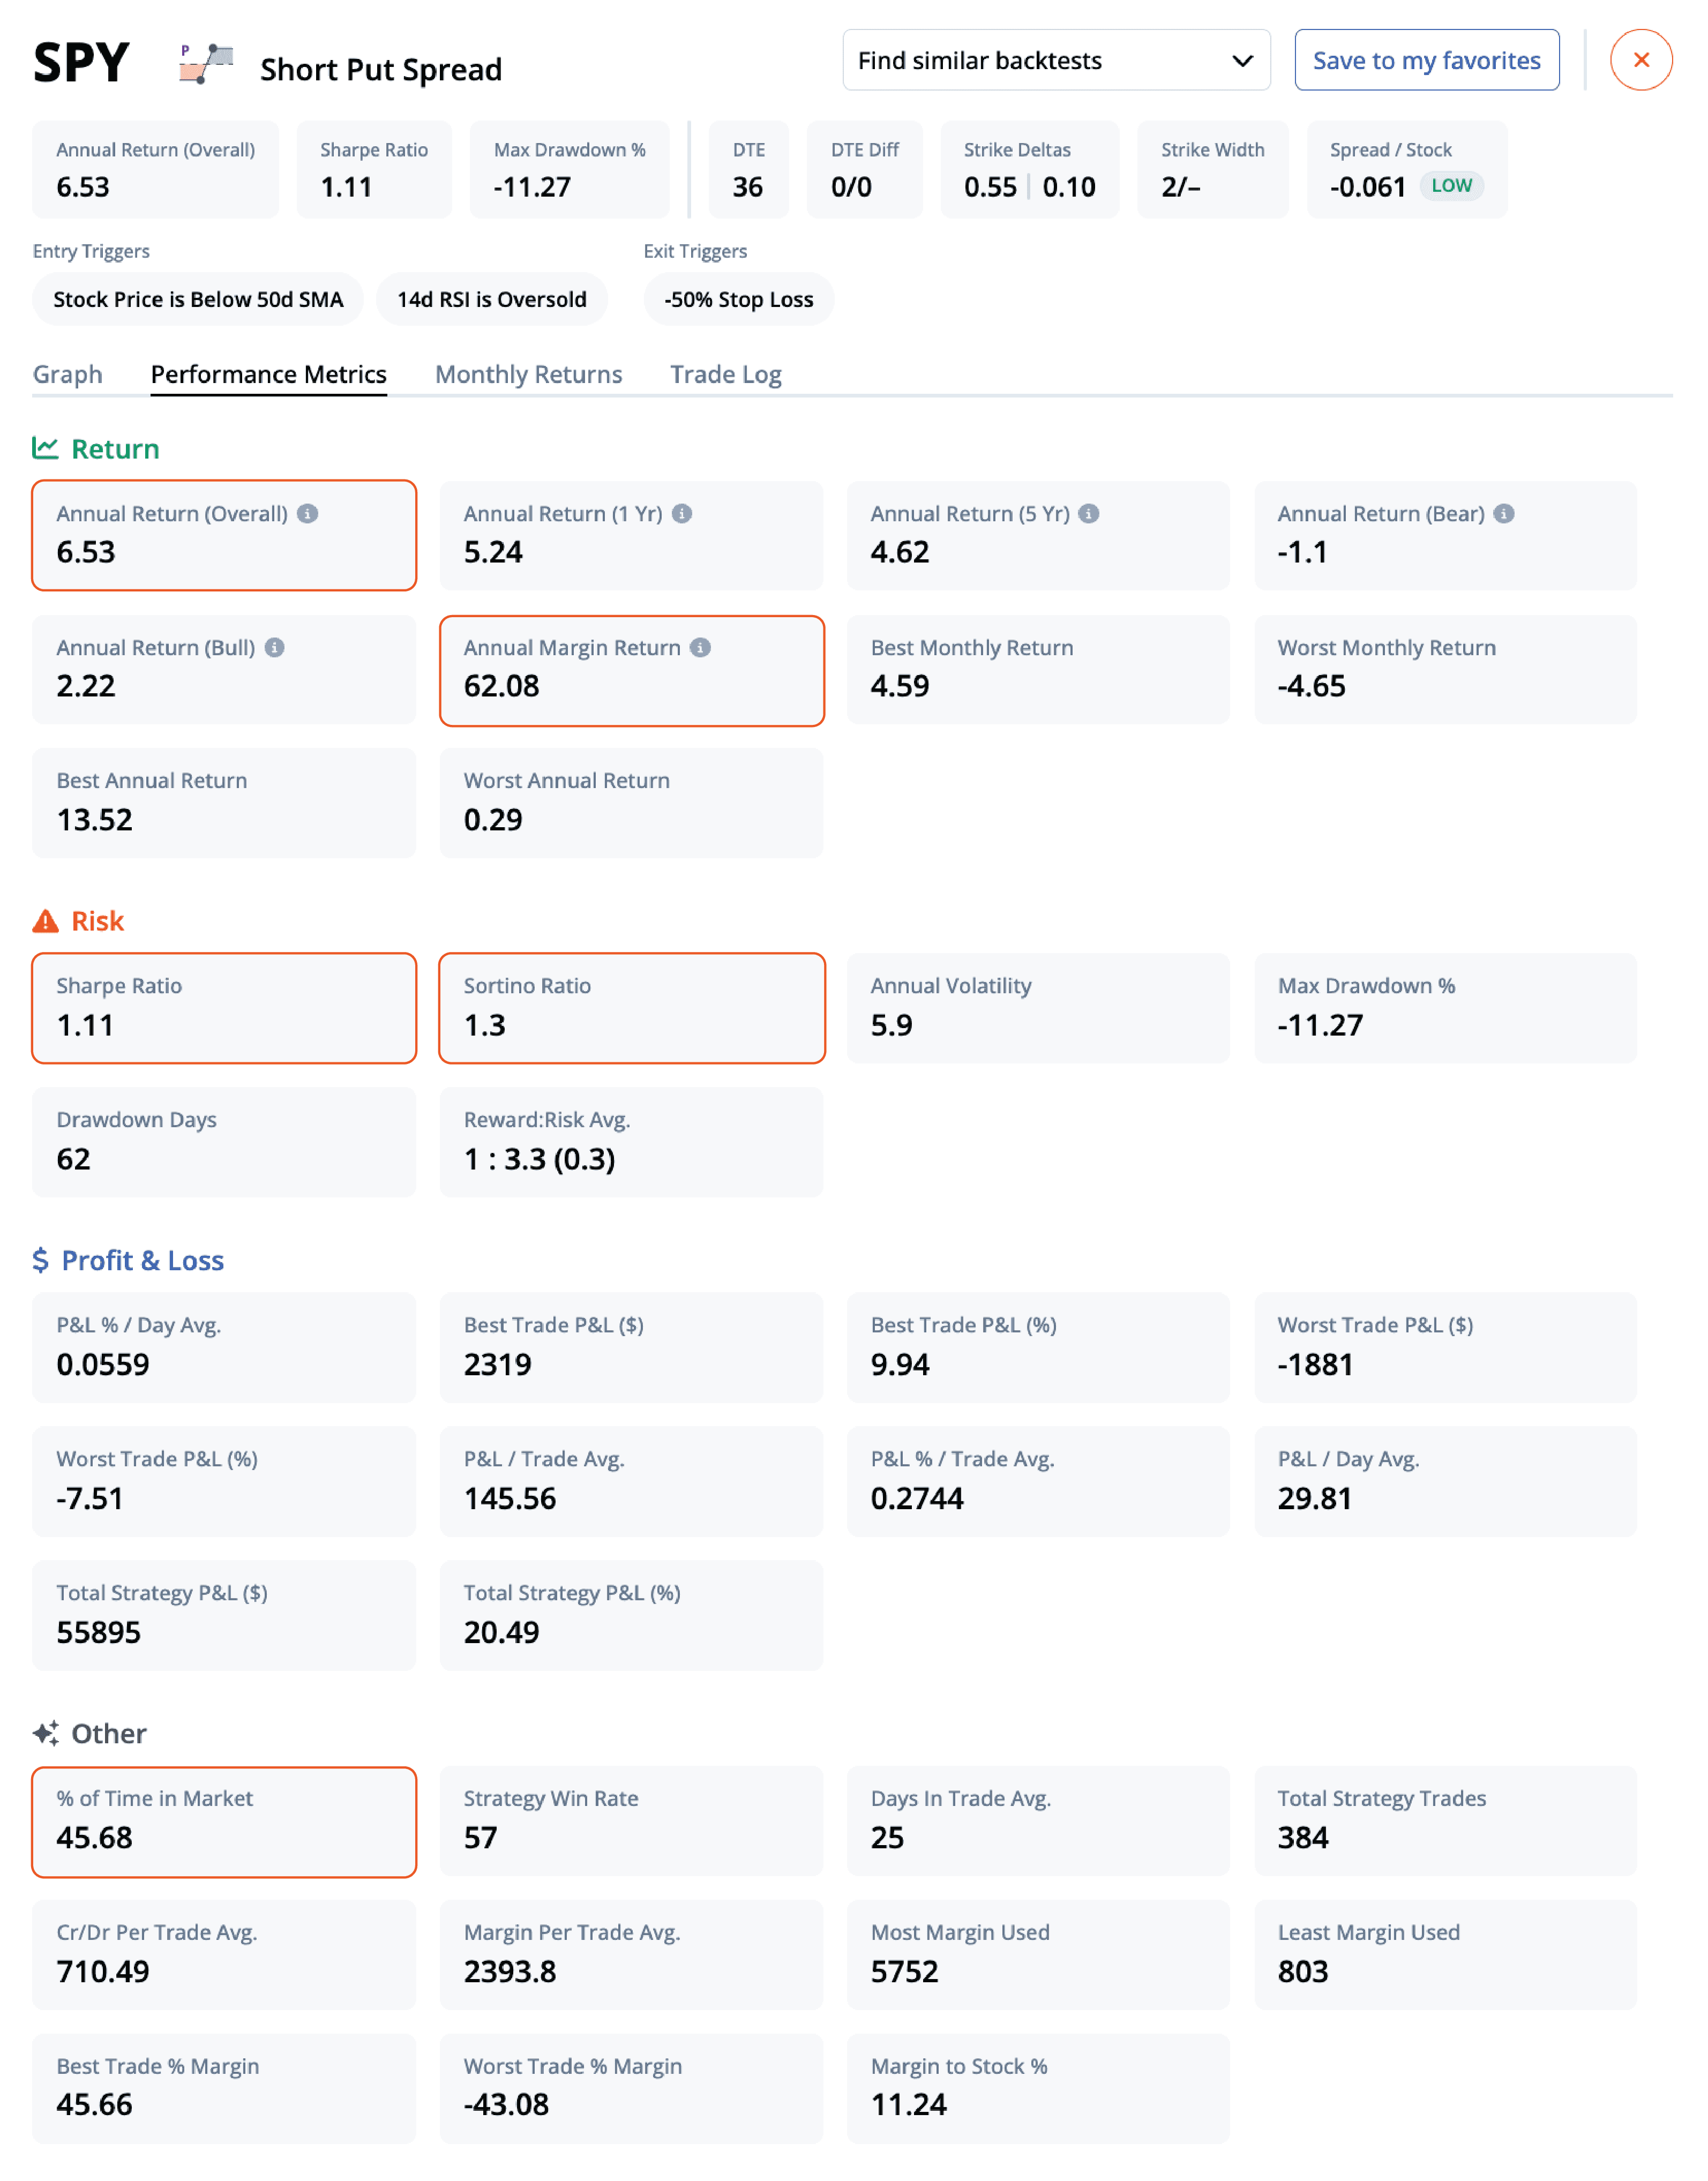Switch to the Monthly Returns tab
This screenshot has width=1708, height=2181.
coord(527,373)
